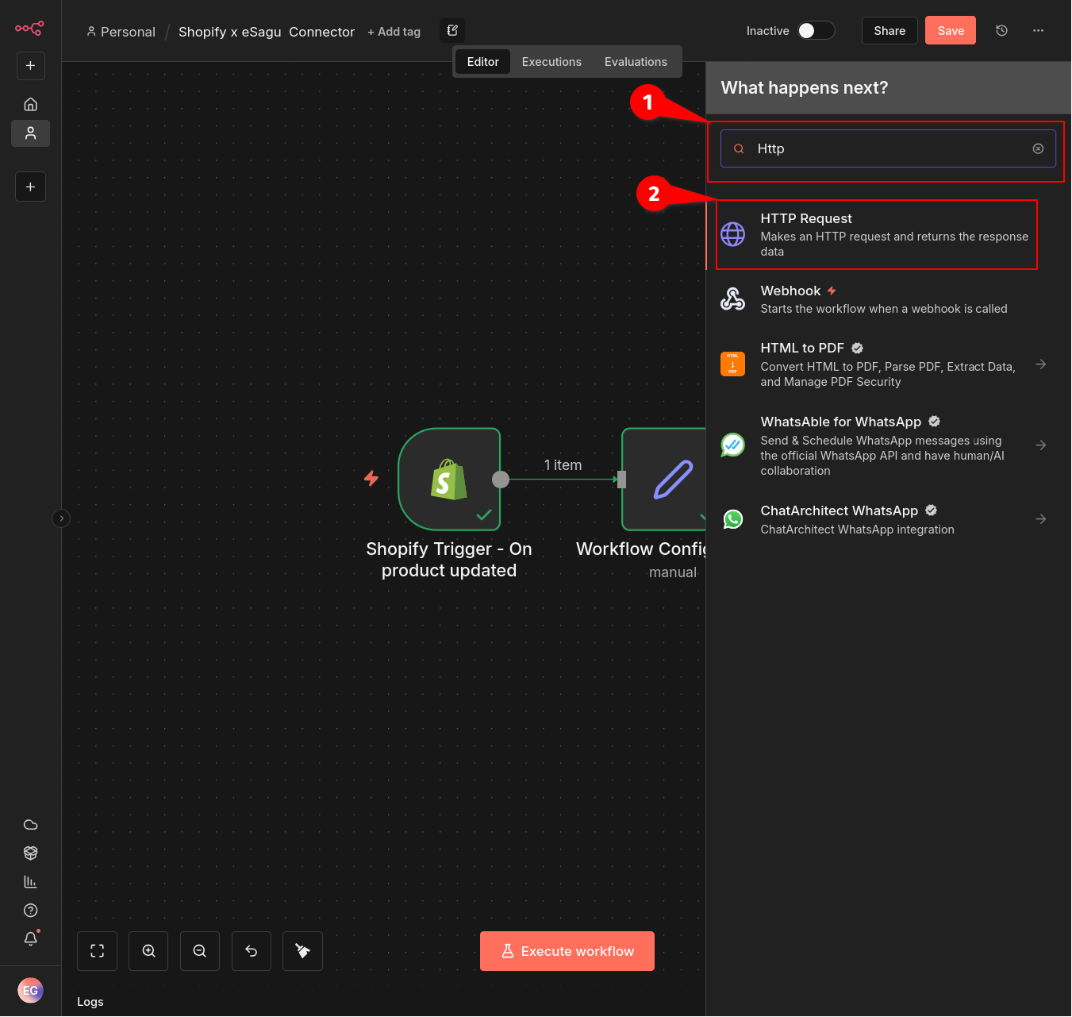Click the What happens next? panel heading

point(805,87)
